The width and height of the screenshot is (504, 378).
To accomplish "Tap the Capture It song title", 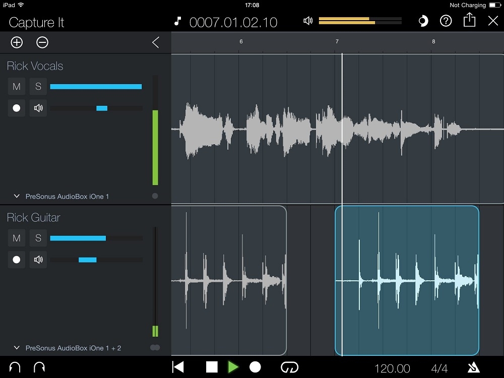I will coord(36,23).
